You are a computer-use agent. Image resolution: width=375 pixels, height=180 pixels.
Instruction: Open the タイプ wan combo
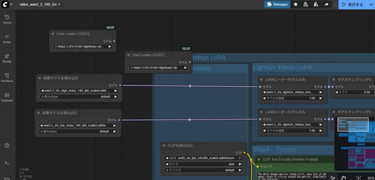point(203,164)
